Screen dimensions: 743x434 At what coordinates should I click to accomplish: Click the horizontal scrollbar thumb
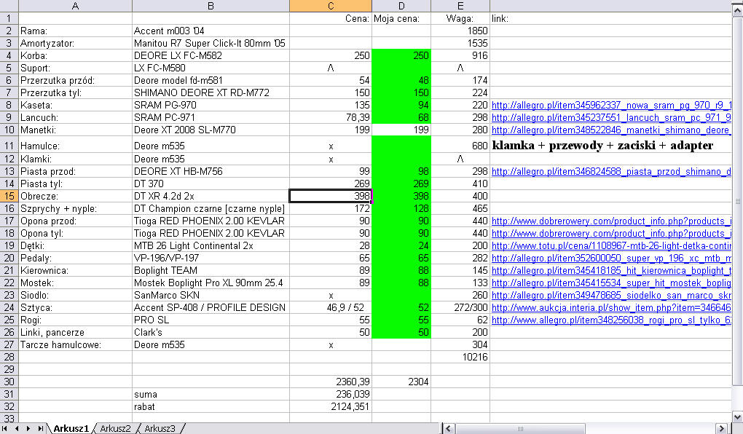click(520, 428)
